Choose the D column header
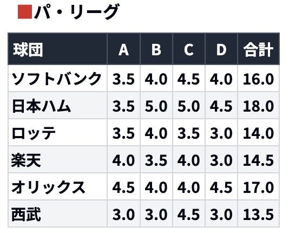 [221, 50]
